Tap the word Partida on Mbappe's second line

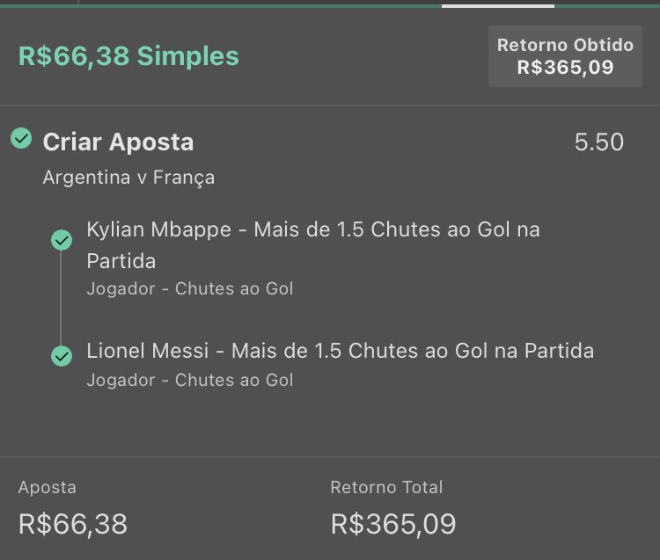coord(121,261)
